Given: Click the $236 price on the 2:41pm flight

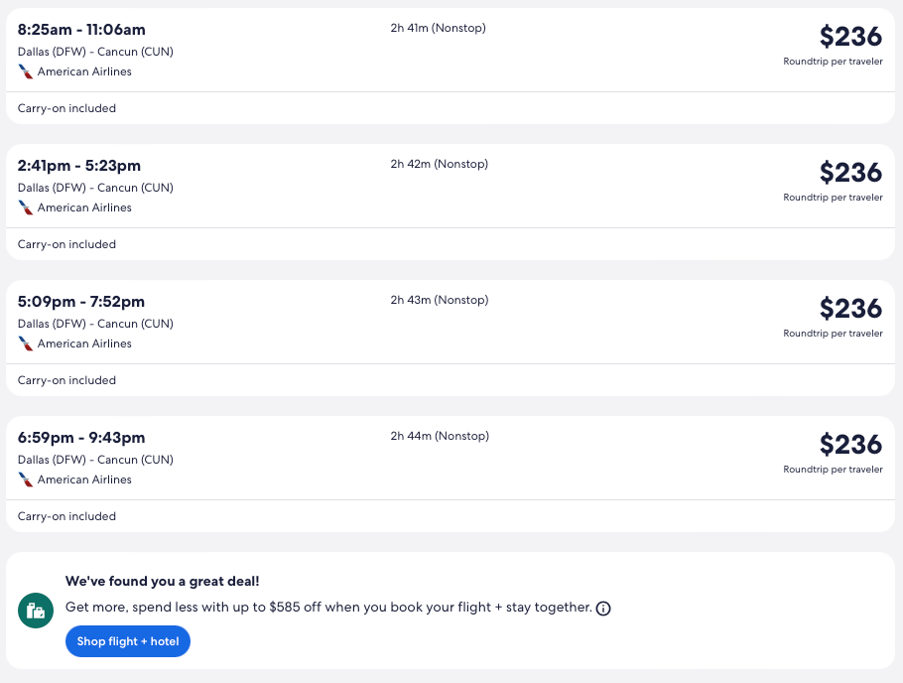Looking at the screenshot, I should point(850,173).
